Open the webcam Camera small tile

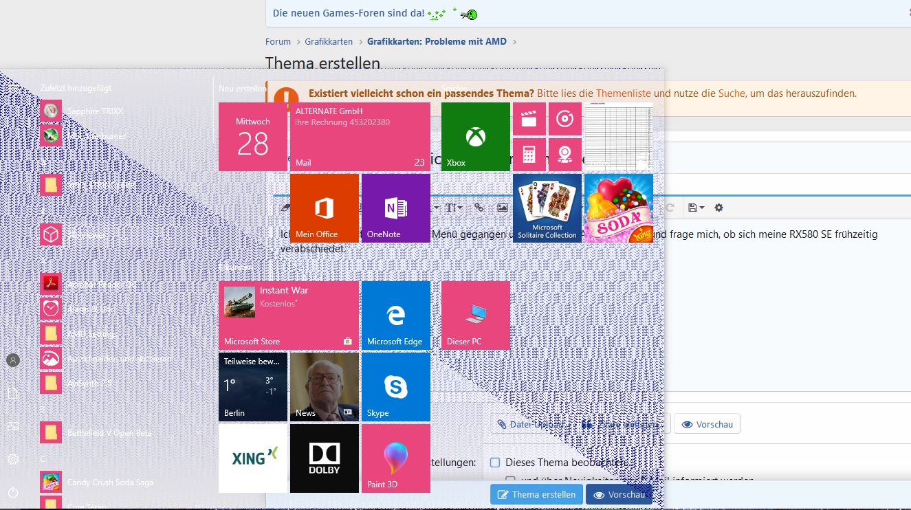(x=565, y=155)
